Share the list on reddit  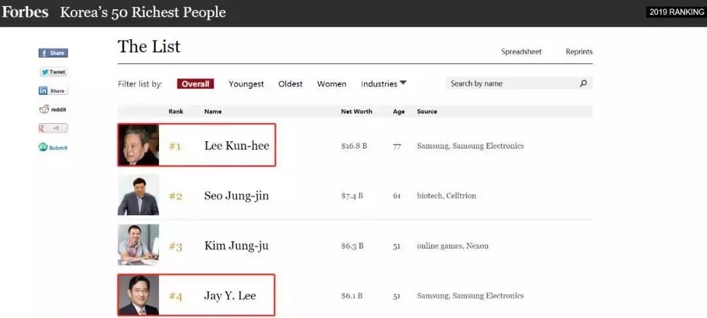[x=53, y=109]
